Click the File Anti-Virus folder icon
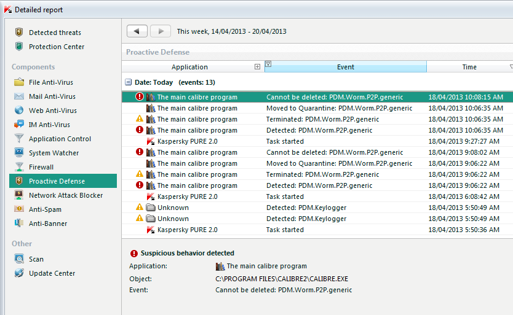This screenshot has height=315, width=513. pos(19,82)
